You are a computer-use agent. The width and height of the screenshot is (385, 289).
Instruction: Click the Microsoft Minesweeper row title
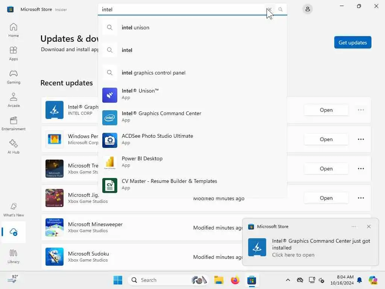(x=95, y=224)
